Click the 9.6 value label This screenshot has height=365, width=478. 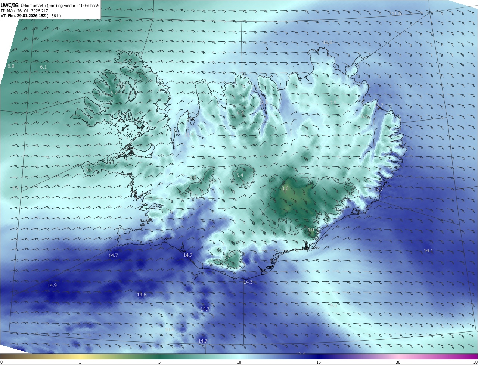coord(333,306)
